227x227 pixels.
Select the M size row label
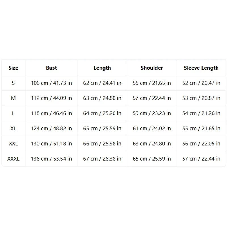(x=13, y=98)
